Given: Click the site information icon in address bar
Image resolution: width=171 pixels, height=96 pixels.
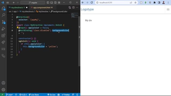Looking at the screenshot, I should point(97,2).
